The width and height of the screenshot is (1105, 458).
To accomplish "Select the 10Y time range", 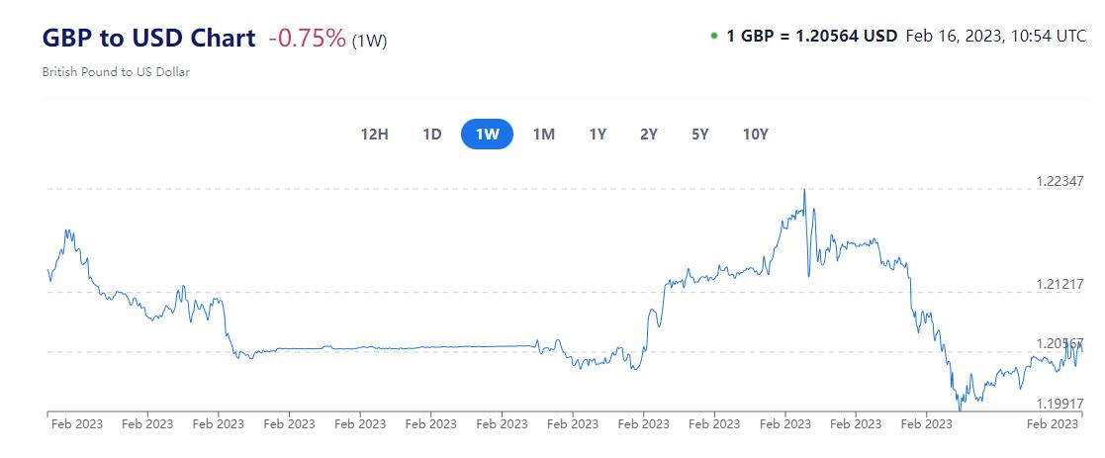I will tap(756, 134).
